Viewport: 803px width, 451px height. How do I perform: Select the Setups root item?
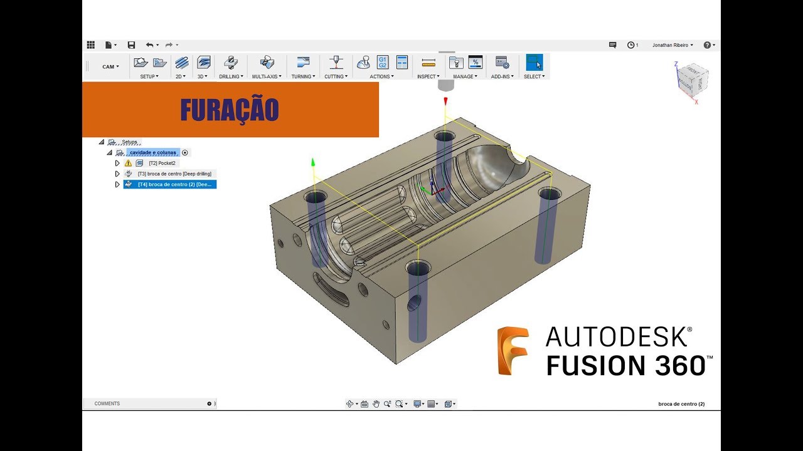(x=129, y=142)
